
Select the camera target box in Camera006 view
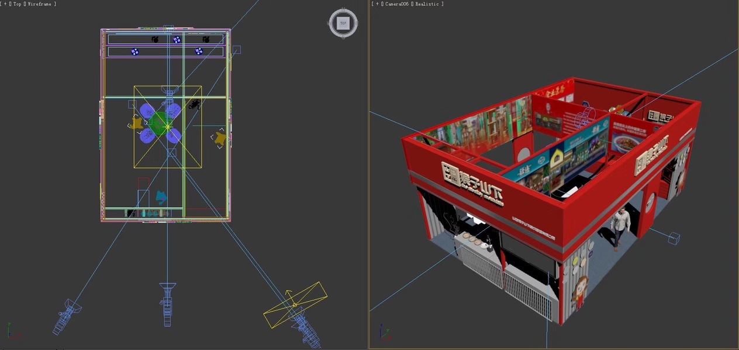click(674, 238)
